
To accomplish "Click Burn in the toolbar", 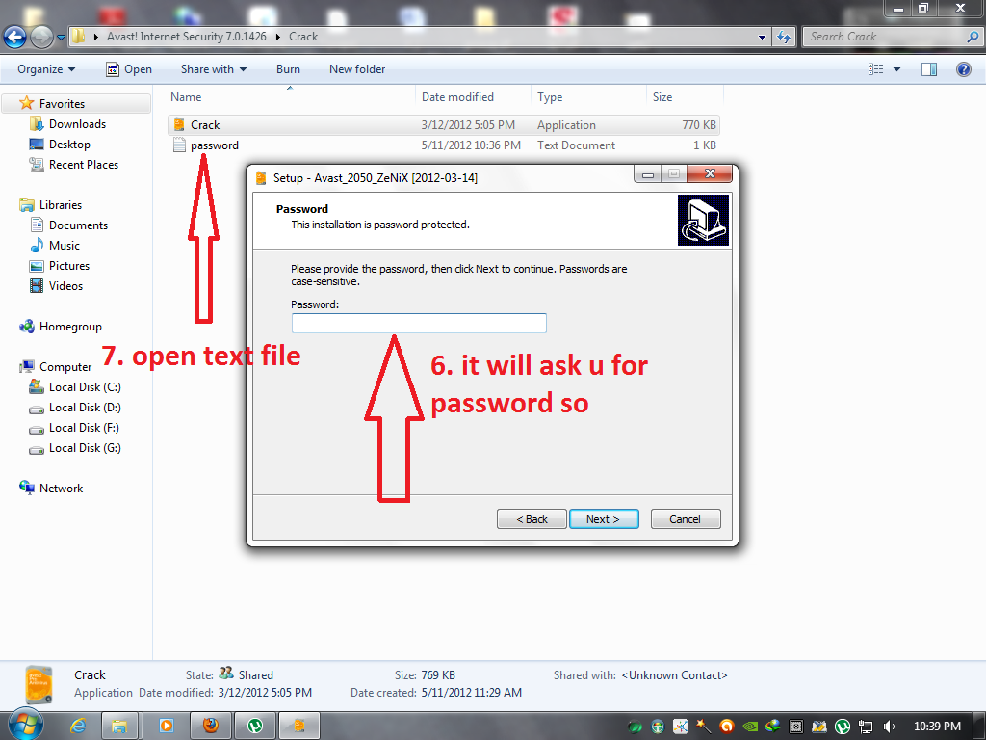I will [x=288, y=69].
